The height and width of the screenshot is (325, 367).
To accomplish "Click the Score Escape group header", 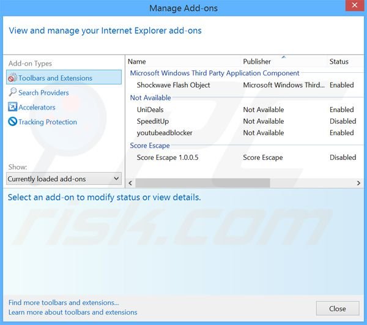I will (x=150, y=146).
